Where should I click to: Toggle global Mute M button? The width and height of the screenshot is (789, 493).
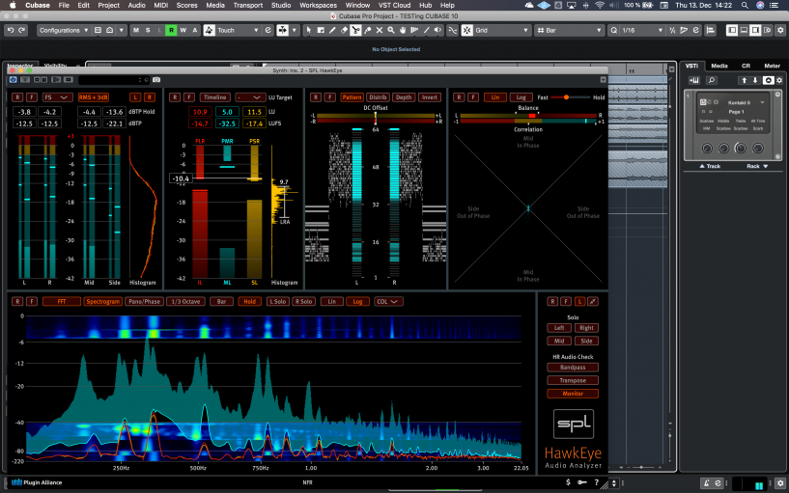136,30
